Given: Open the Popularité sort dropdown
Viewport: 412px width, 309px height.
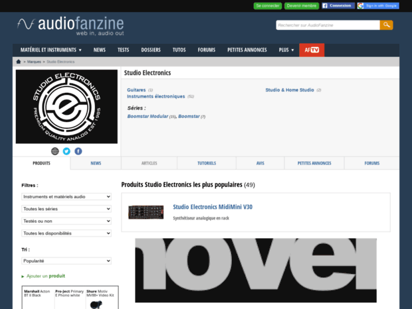Looking at the screenshot, I should tap(66, 261).
